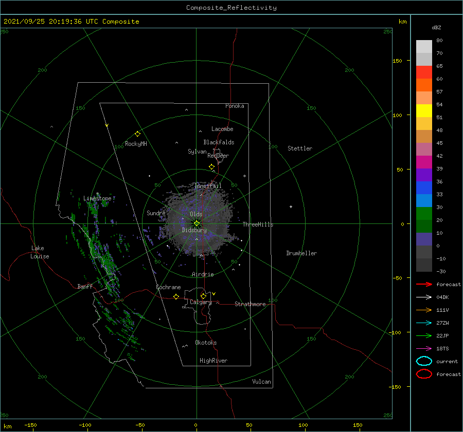The width and height of the screenshot is (463, 432).
Task: Click the Strathmore town label
Action: pyautogui.click(x=250, y=304)
